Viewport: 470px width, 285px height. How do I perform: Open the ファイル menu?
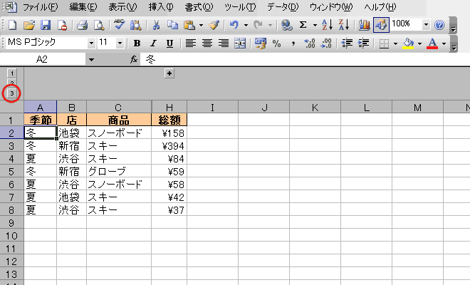coord(40,7)
